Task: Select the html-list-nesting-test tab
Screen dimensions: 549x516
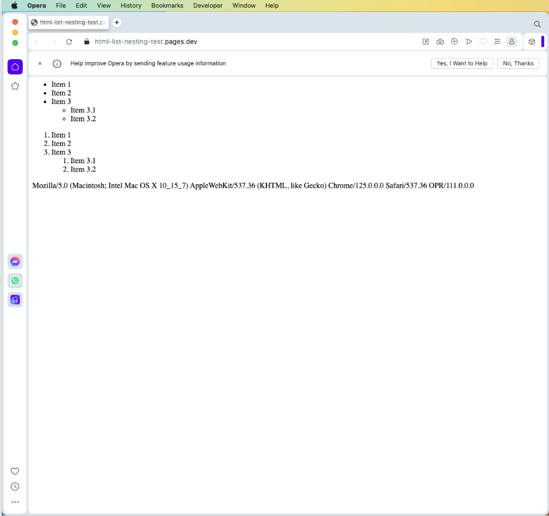Action: [68, 23]
